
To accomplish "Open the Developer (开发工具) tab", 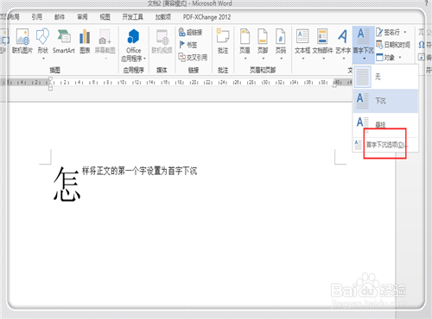I will [x=132, y=17].
